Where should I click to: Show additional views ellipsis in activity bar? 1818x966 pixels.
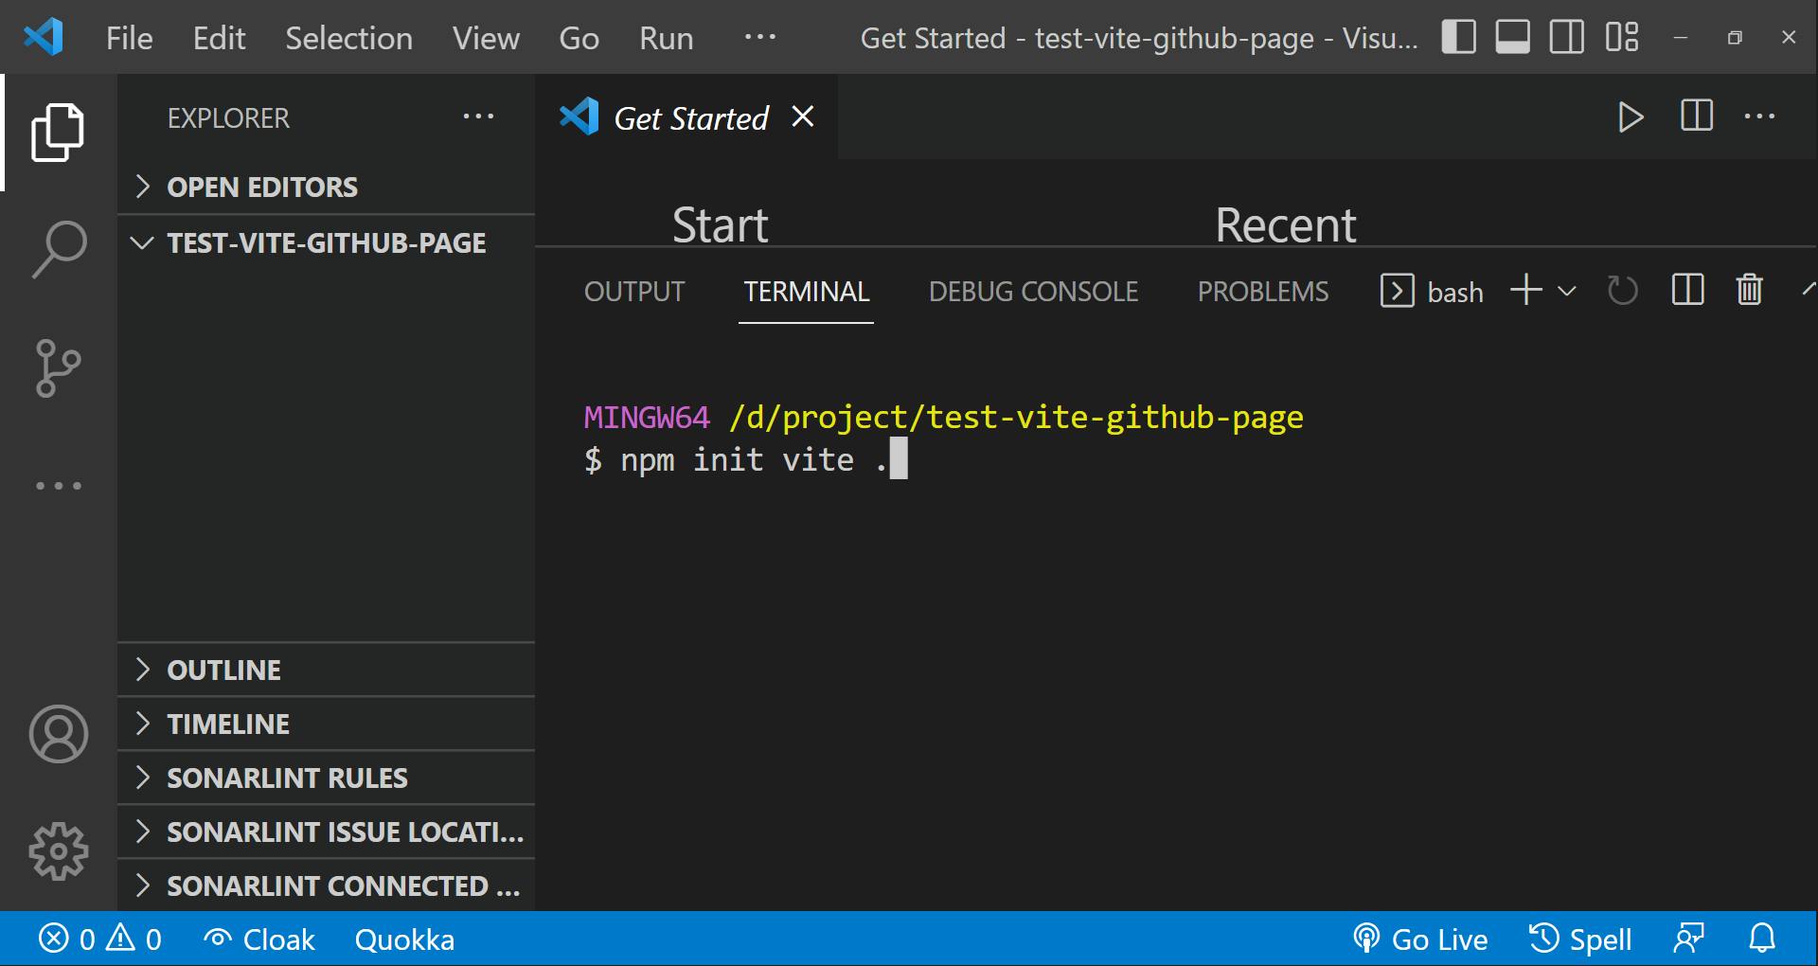[59, 486]
